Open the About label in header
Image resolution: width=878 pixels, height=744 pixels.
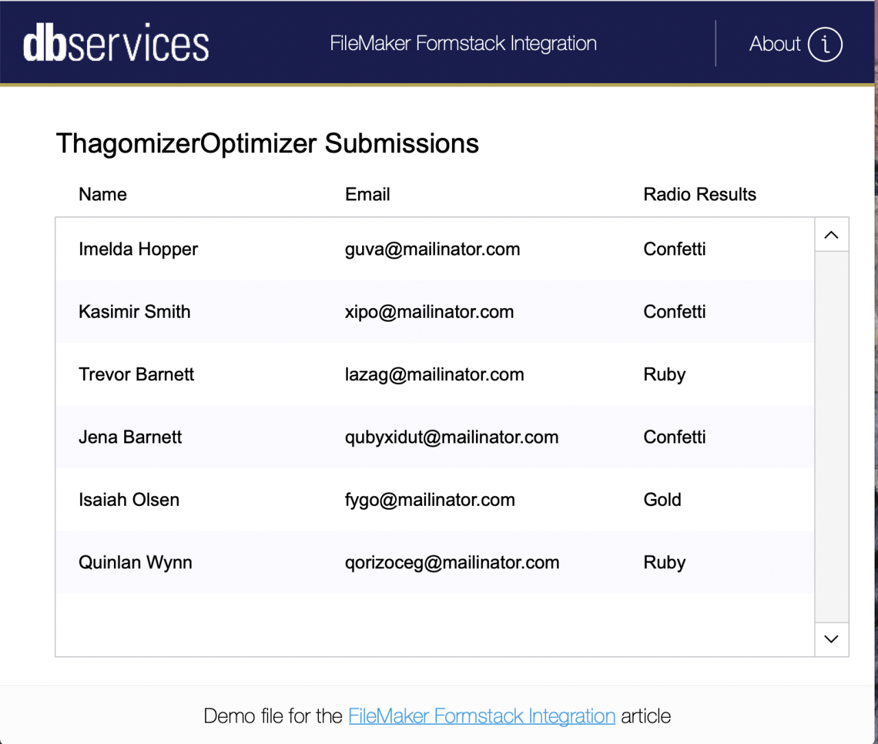point(774,44)
